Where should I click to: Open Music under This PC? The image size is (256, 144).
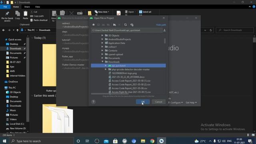tap(11, 110)
